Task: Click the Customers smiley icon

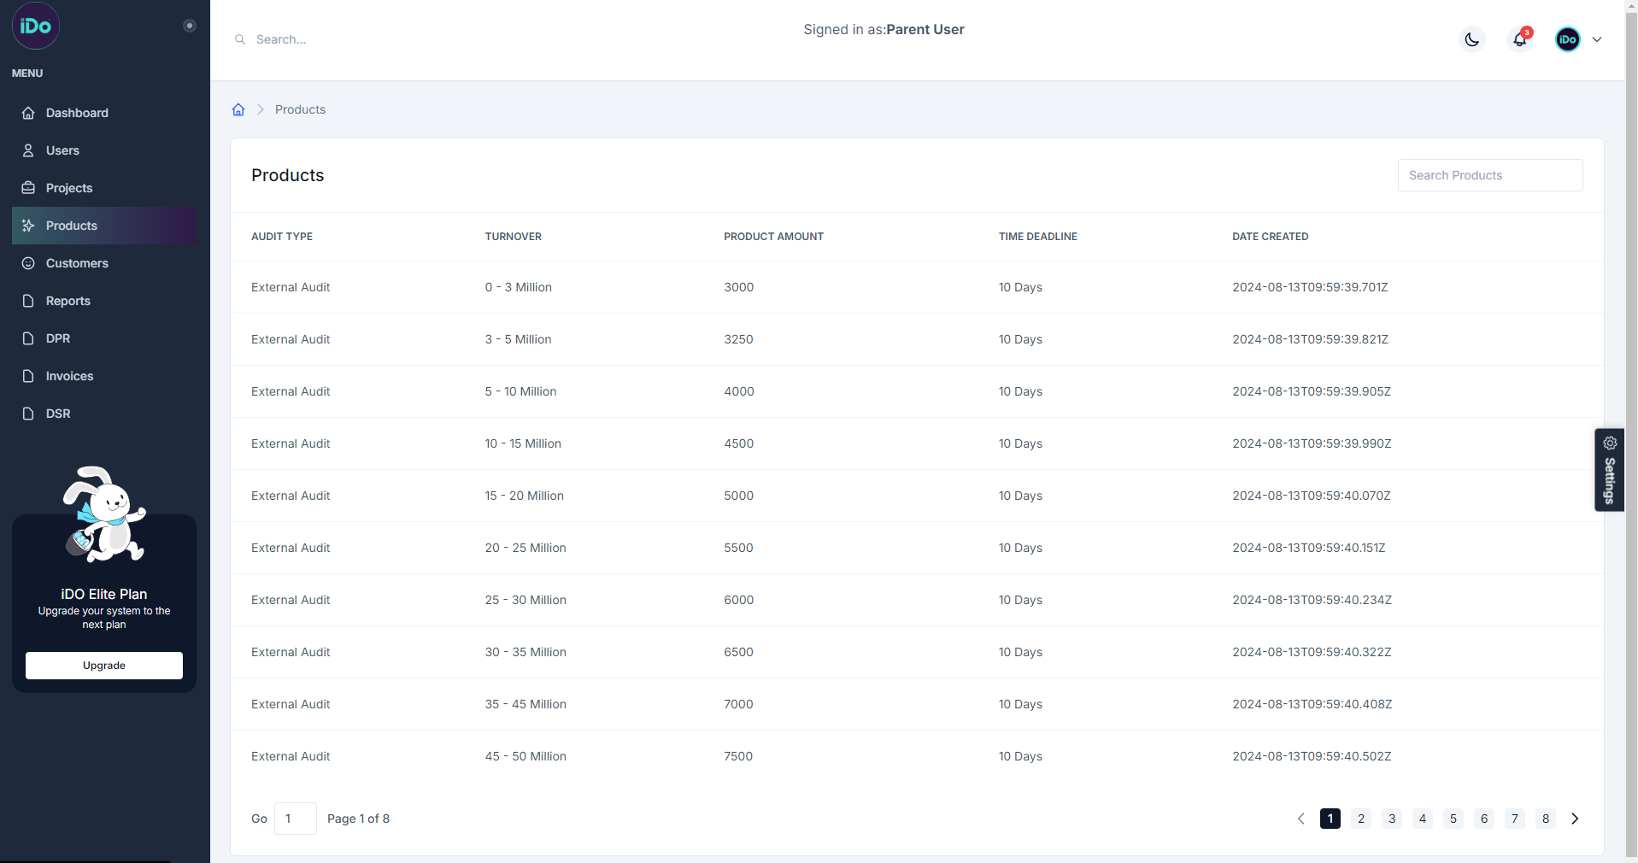Action: click(x=28, y=263)
